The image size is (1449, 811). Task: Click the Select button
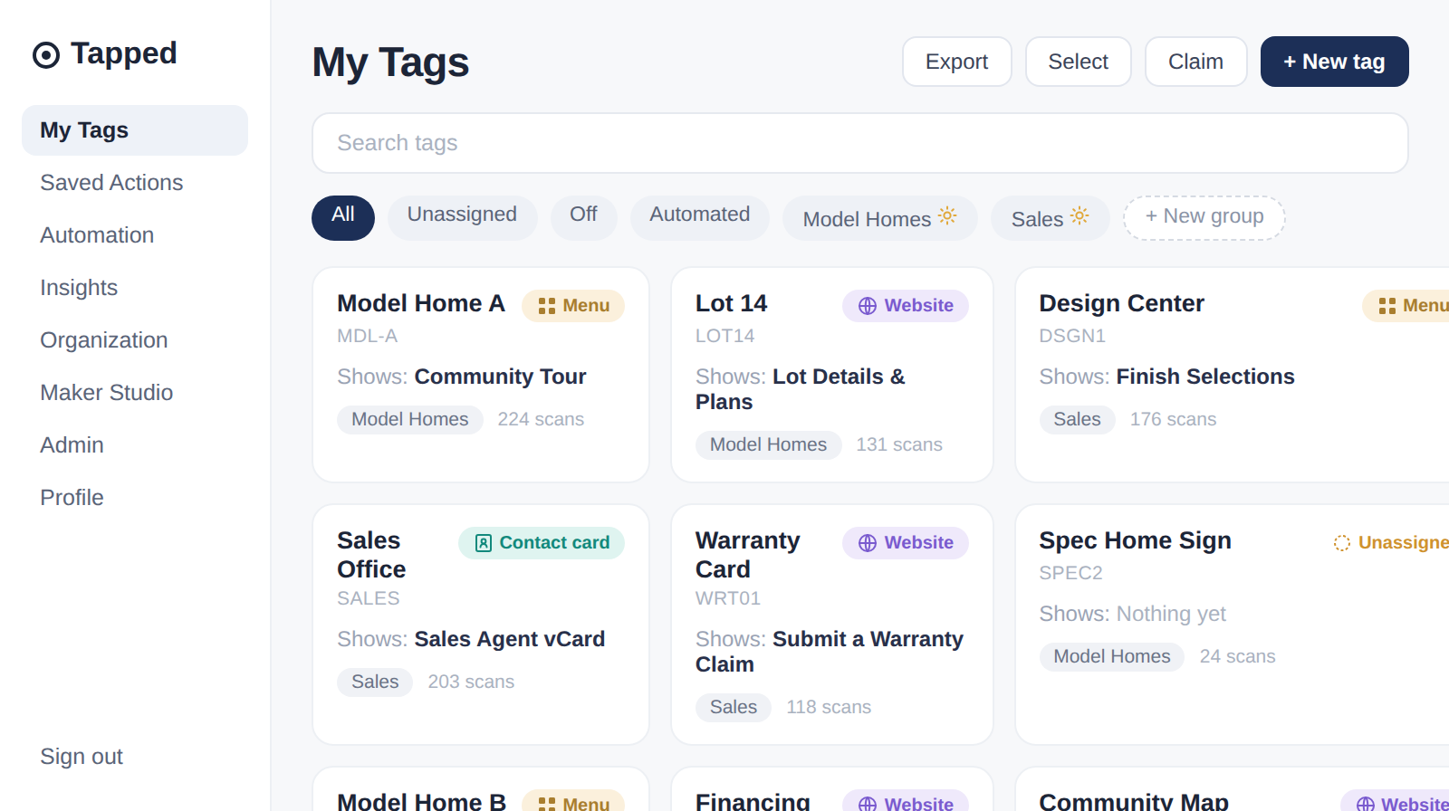click(x=1078, y=62)
